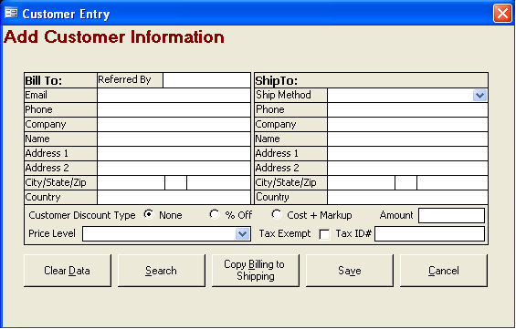Click the Bill To State field

coord(175,182)
